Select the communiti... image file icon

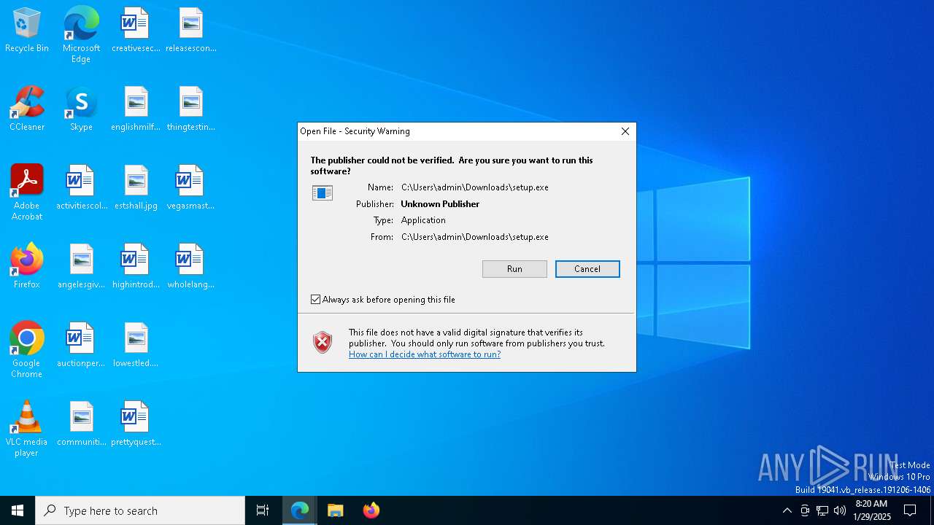pyautogui.click(x=81, y=424)
